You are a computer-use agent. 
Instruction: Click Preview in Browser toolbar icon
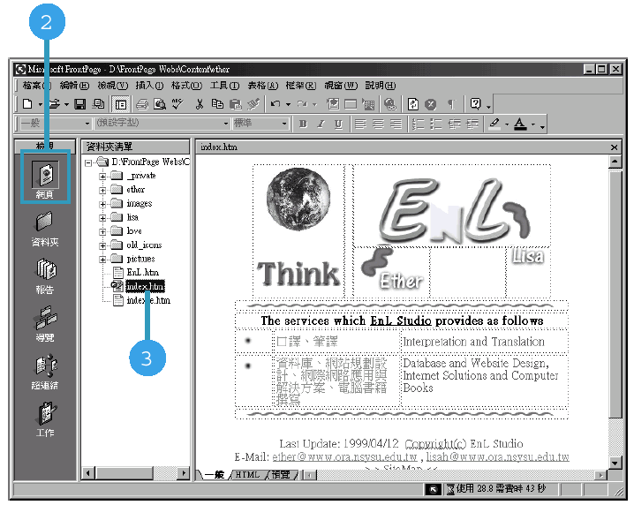coord(160,104)
